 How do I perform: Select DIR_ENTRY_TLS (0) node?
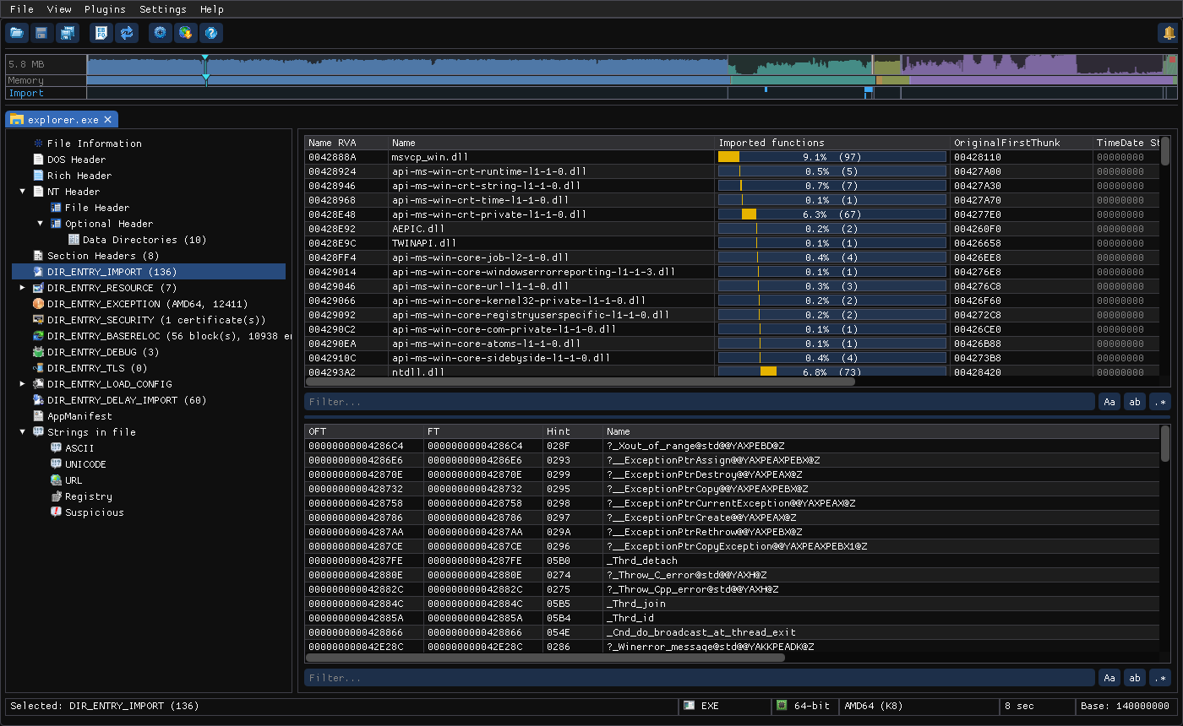tap(97, 368)
